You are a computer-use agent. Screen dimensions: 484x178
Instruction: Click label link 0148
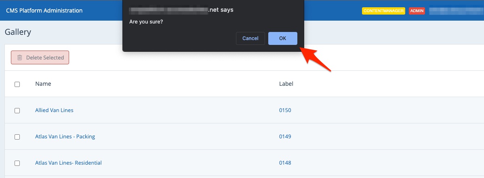285,163
